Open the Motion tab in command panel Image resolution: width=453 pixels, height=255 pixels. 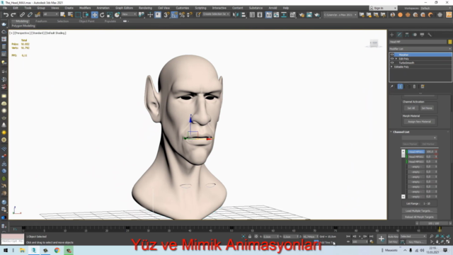pyautogui.click(x=415, y=35)
